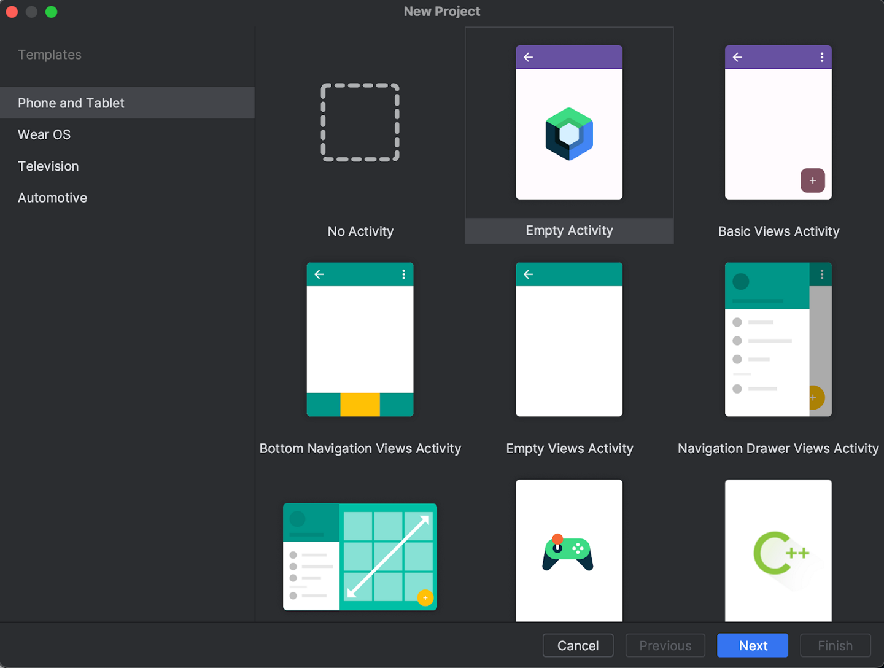Click the game controller template card
The image size is (884, 668).
point(569,550)
